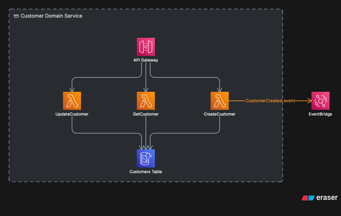Click the AWS logo beside group title
This screenshot has width=341, height=216.
[x=16, y=16]
